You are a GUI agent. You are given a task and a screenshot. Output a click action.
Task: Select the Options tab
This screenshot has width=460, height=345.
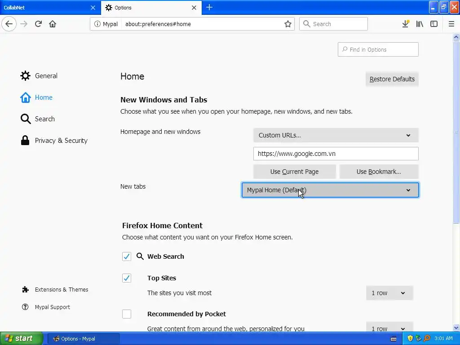pos(151,8)
